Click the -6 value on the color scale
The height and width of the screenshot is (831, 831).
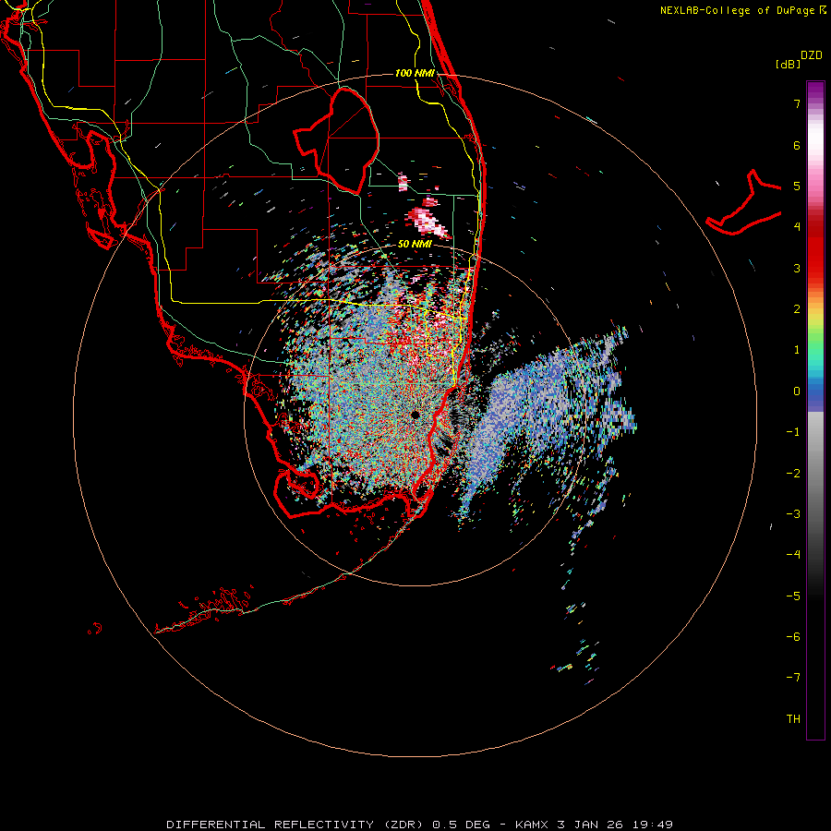793,637
